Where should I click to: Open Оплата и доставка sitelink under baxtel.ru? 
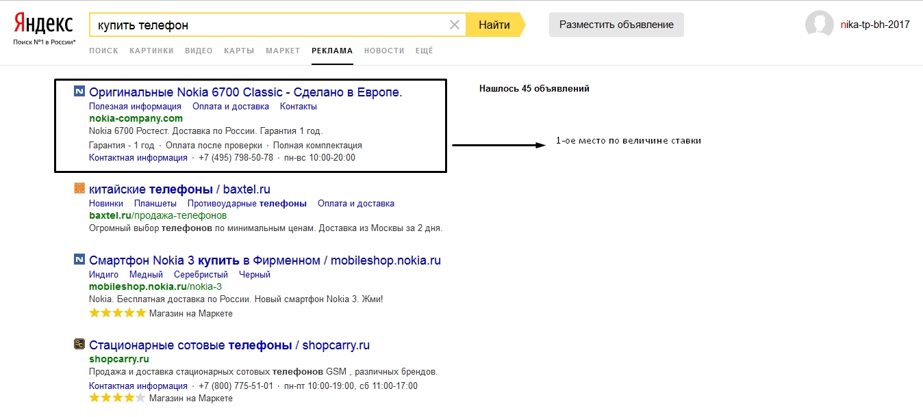click(356, 203)
